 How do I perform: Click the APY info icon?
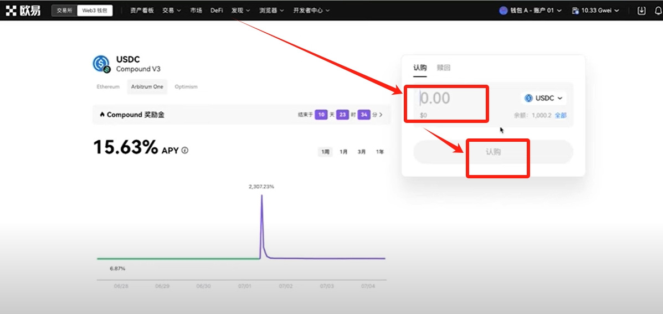pyautogui.click(x=185, y=150)
